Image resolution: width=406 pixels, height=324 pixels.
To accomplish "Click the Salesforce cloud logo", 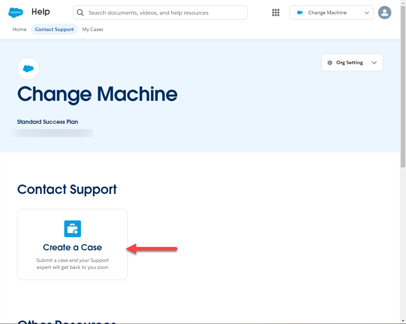I will tap(16, 13).
